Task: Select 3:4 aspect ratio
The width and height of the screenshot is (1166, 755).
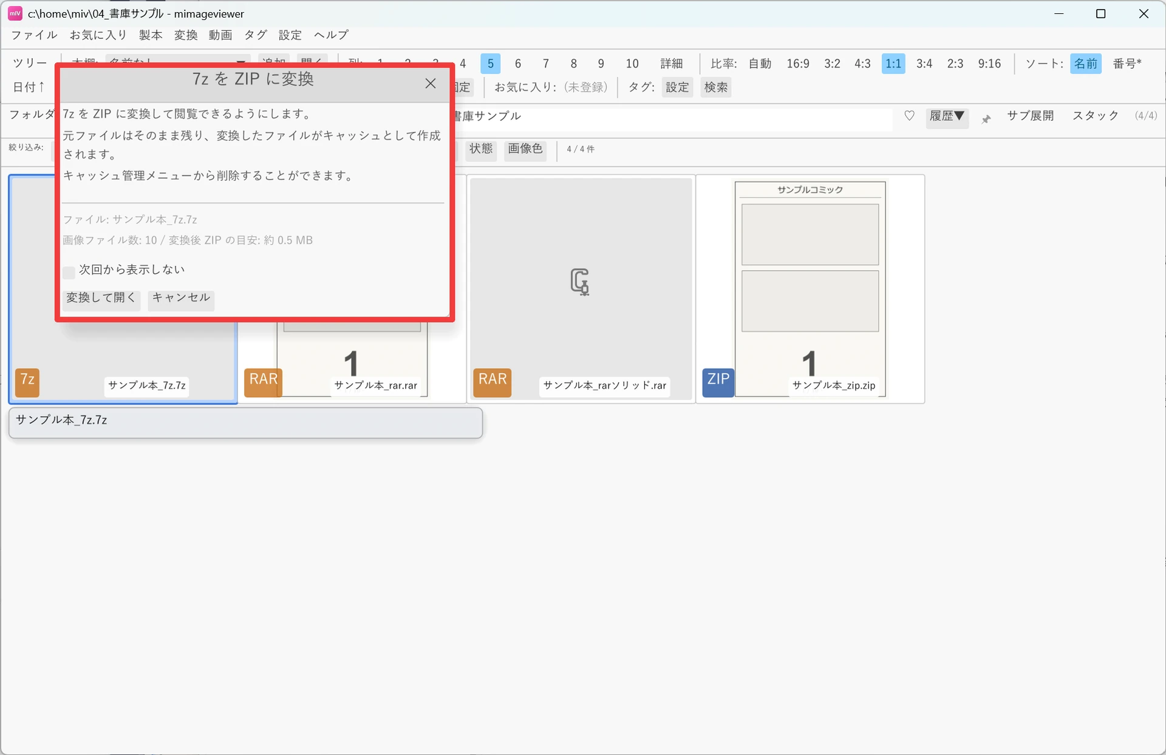Action: pyautogui.click(x=924, y=64)
